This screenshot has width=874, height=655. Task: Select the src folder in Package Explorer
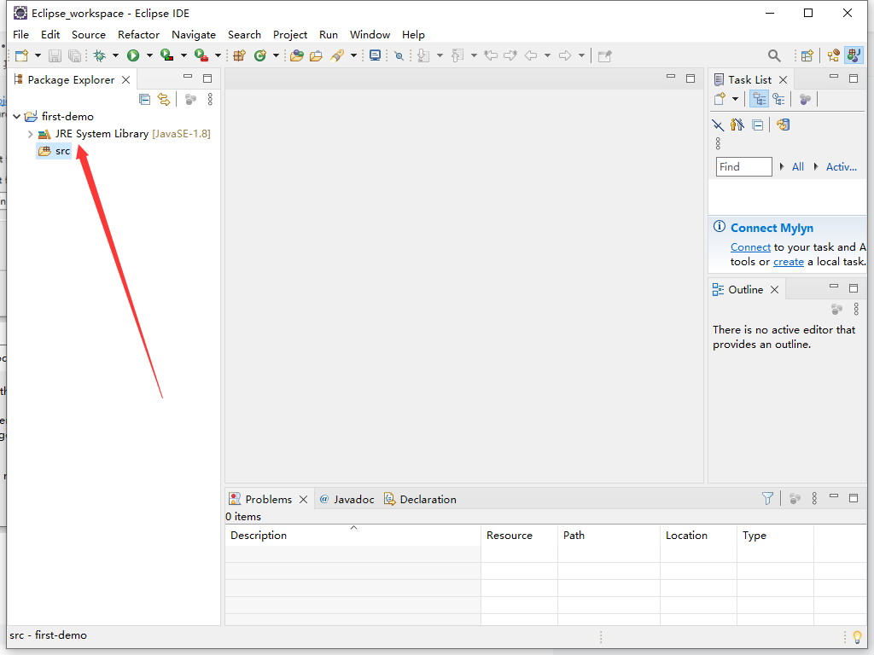click(54, 151)
